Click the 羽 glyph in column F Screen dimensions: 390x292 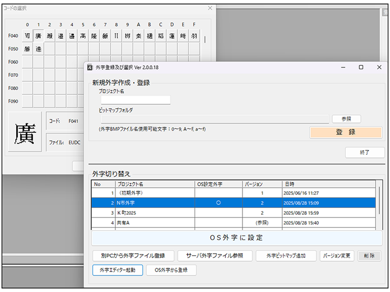(x=194, y=36)
